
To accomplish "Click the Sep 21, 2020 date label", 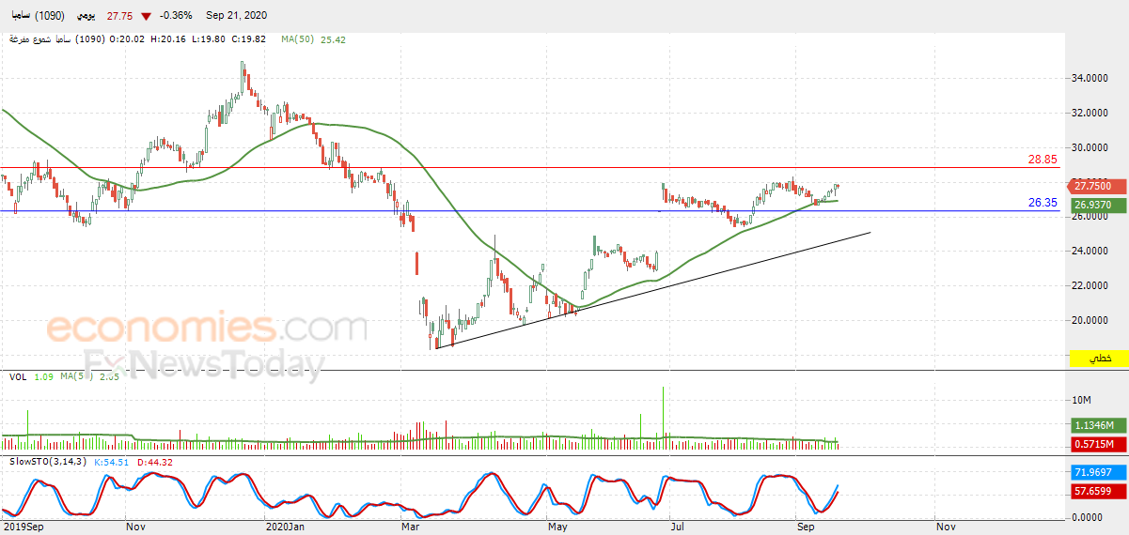I will coord(239,17).
